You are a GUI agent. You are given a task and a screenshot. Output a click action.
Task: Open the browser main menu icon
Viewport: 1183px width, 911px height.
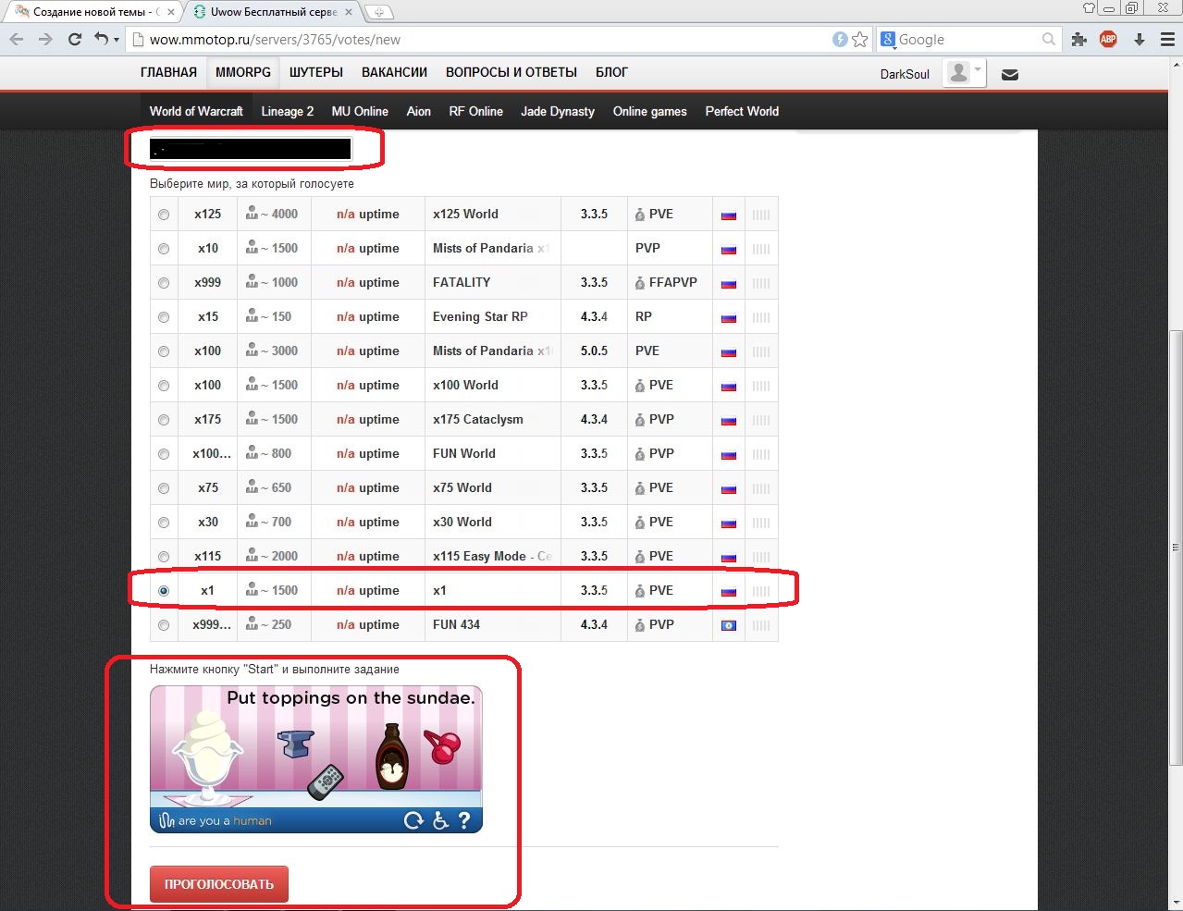(x=1166, y=40)
